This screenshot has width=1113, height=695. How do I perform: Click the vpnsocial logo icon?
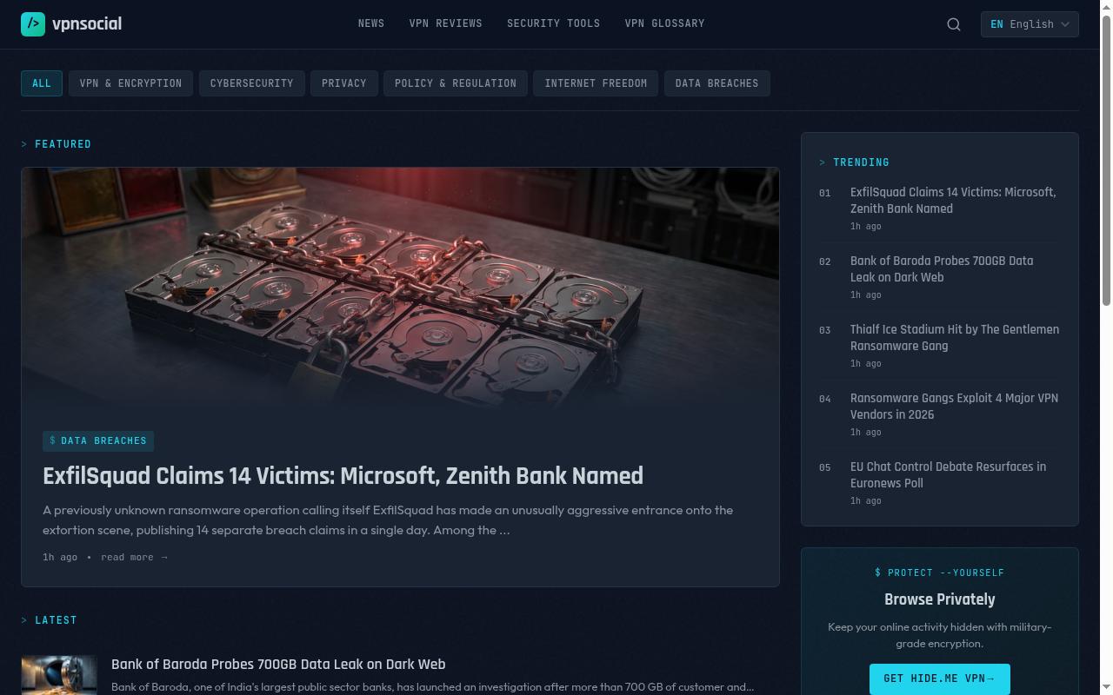click(x=33, y=24)
